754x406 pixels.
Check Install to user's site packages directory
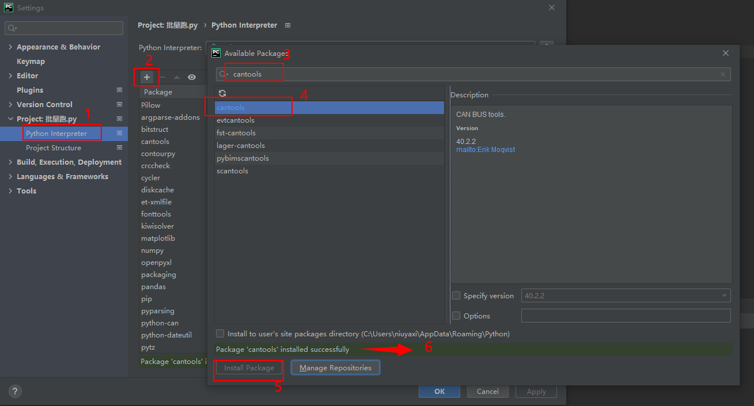220,333
